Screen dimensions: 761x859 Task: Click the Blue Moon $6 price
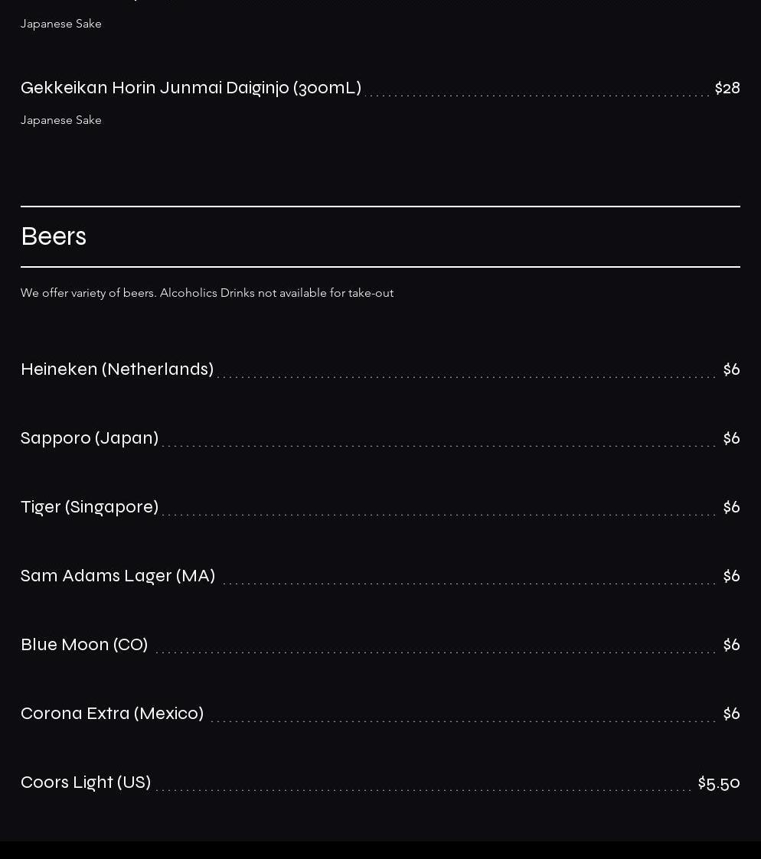pos(731,646)
